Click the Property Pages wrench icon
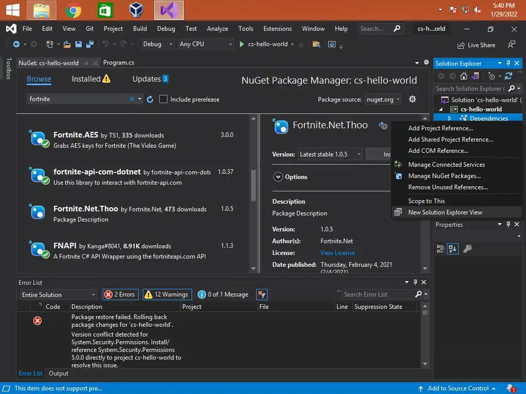The width and height of the screenshot is (526, 394). (467, 249)
